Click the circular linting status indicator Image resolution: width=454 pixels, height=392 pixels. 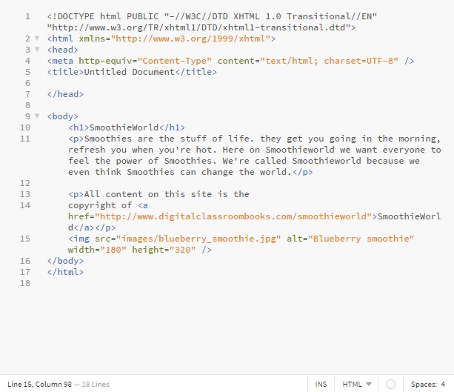391,384
